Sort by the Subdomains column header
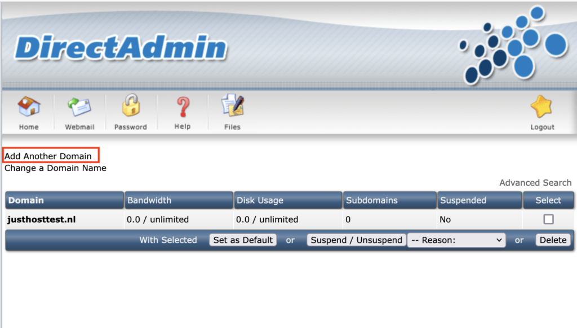 [x=390, y=200]
